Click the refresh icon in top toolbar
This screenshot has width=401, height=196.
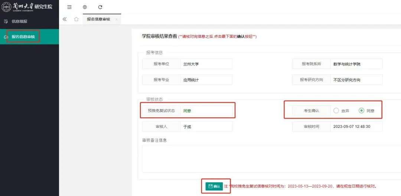pyautogui.click(x=100, y=7)
